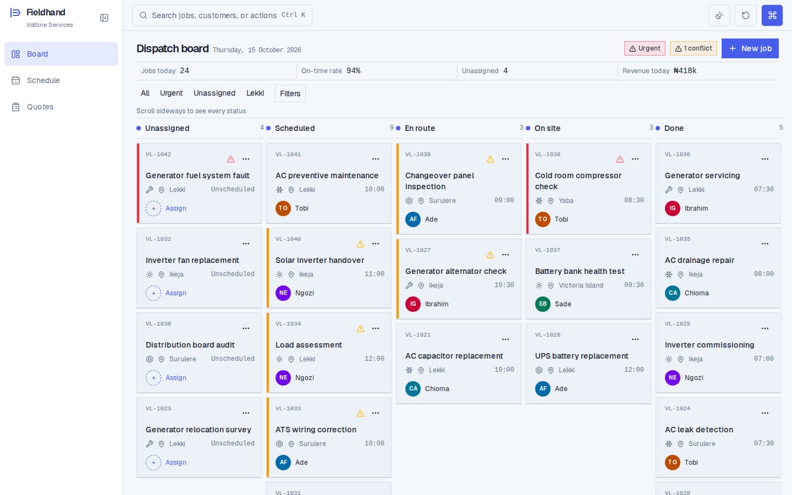Toggle the theme switch icon
792x495 pixels.
[719, 15]
